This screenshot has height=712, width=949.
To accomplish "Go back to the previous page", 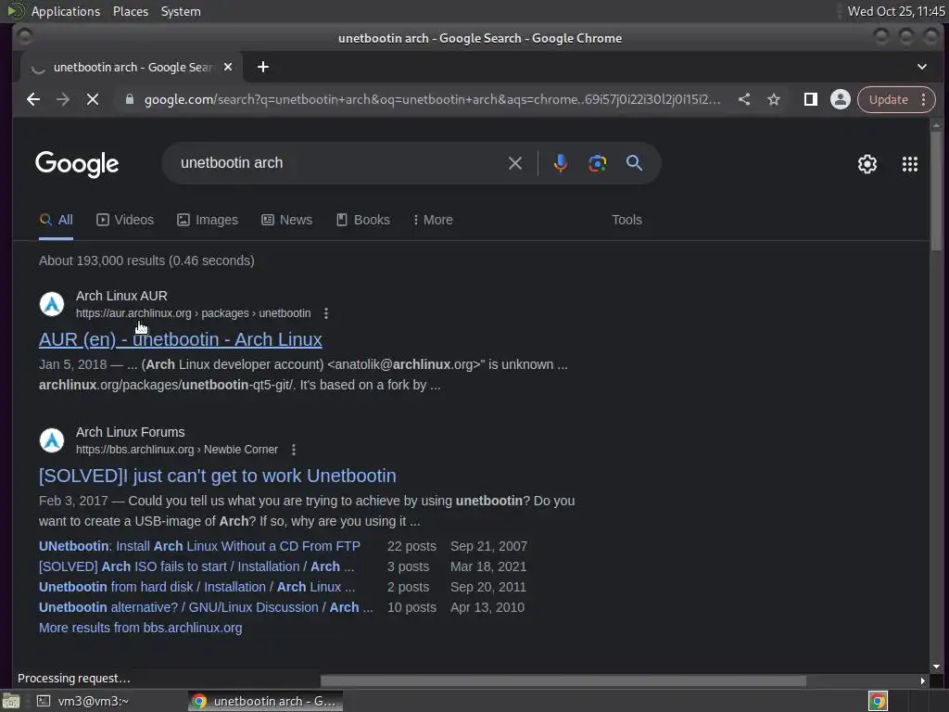I will click(x=33, y=99).
